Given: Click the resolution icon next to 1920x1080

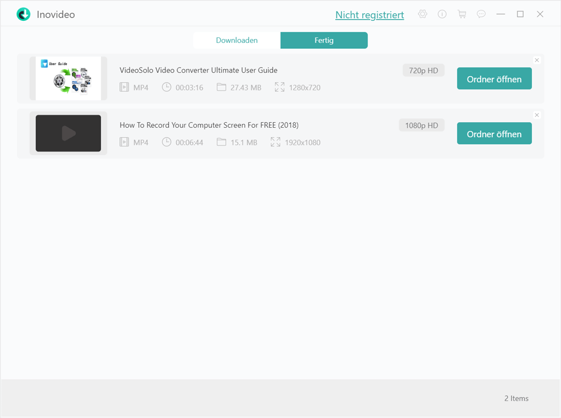Looking at the screenshot, I should click(276, 142).
